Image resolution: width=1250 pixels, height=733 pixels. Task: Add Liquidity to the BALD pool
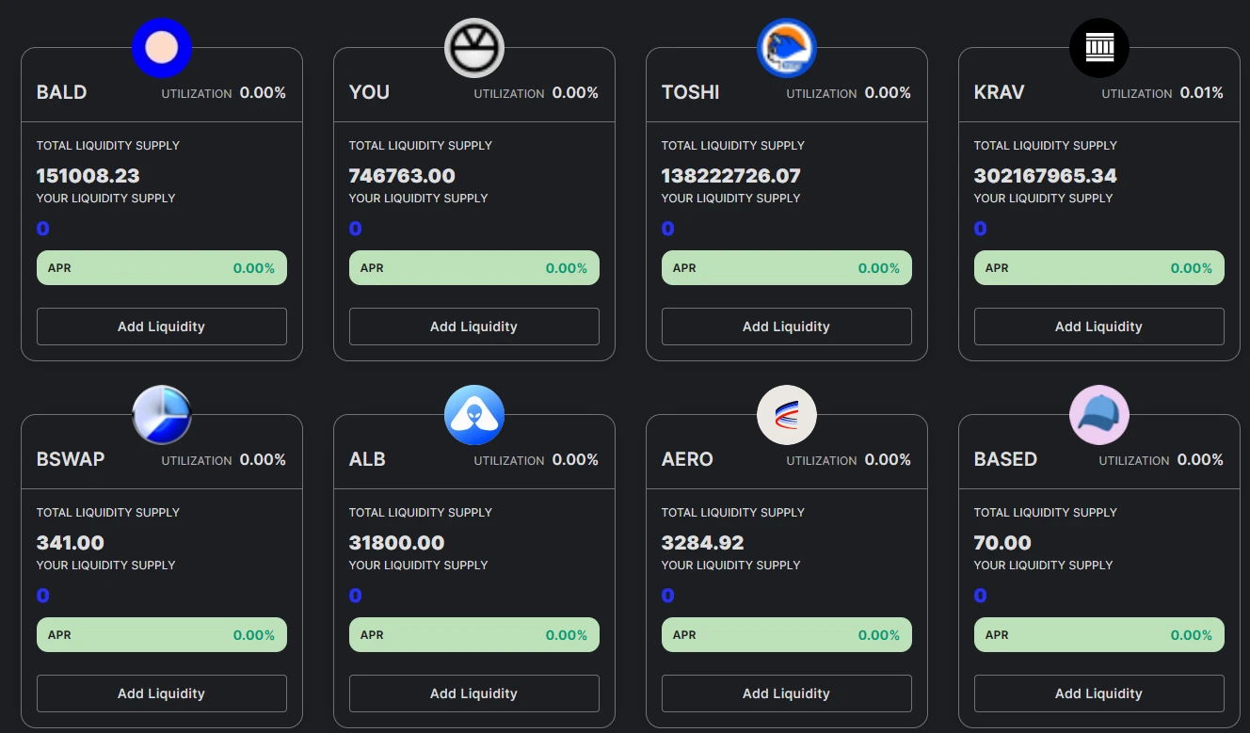(x=162, y=327)
